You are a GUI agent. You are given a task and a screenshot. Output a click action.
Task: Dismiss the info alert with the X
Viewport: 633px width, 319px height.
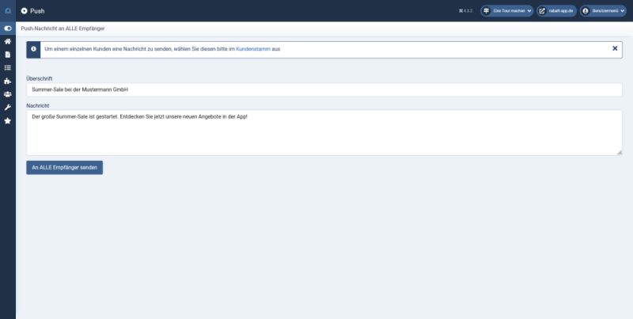pyautogui.click(x=615, y=48)
